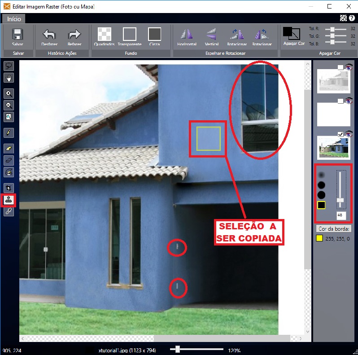Screen dimensions: 358x355
Task: Check the top grayscale layer checkbox
Action: point(341,67)
